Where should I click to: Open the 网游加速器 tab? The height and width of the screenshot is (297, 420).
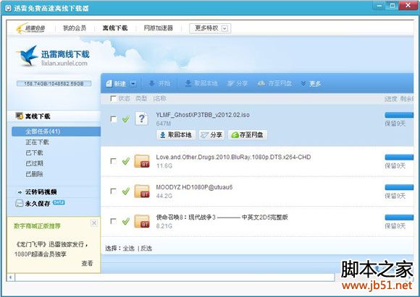click(x=159, y=28)
